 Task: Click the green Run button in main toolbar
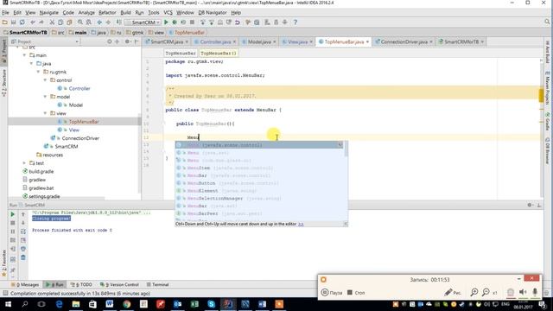166,22
